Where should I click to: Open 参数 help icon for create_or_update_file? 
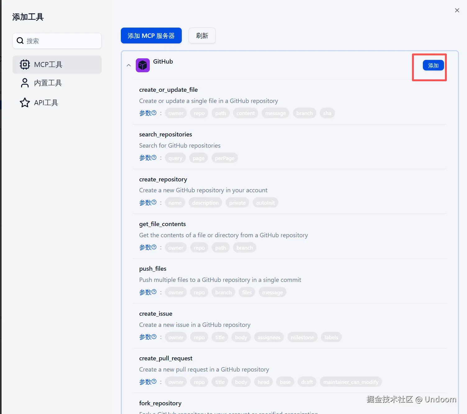(x=154, y=113)
